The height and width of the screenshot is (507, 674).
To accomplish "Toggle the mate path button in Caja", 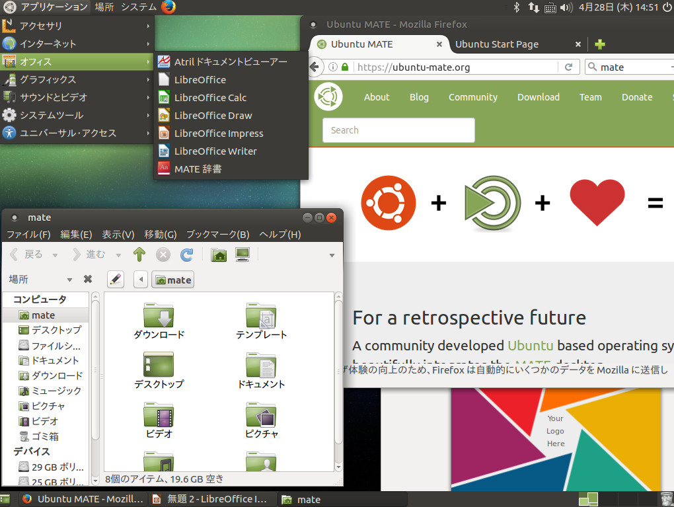I will 172,279.
